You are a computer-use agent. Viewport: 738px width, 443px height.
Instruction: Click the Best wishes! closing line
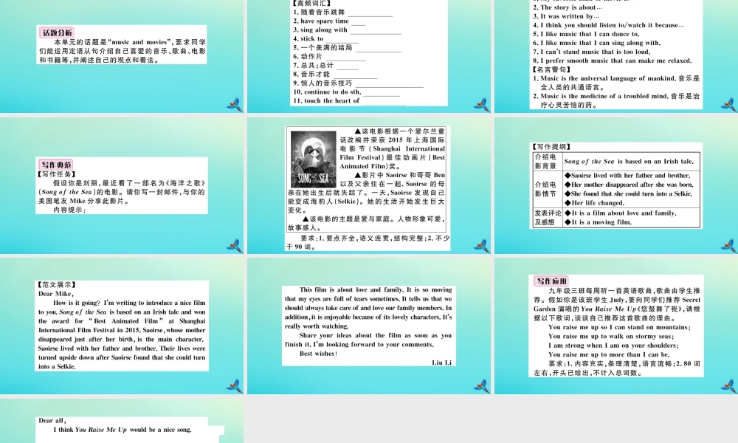(318, 354)
